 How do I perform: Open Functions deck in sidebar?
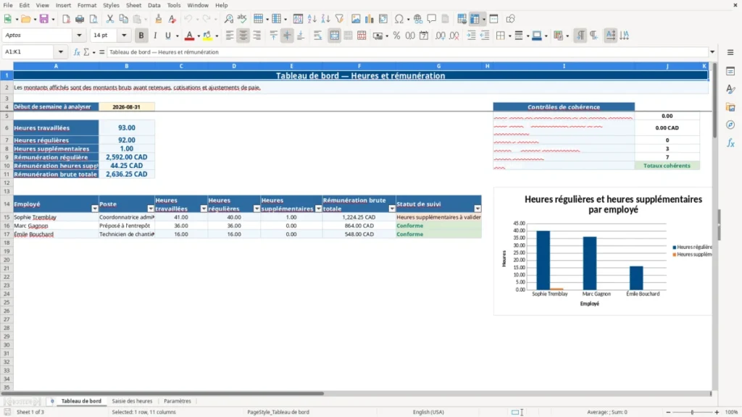pyautogui.click(x=730, y=143)
